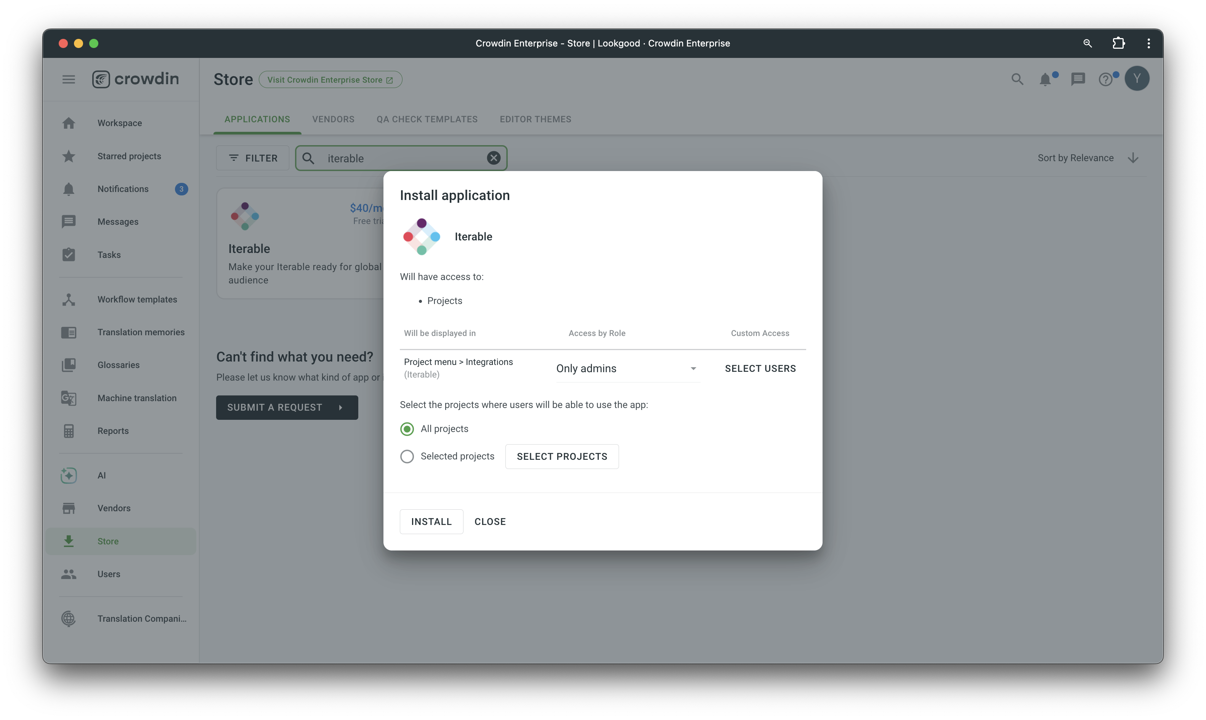1206x720 pixels.
Task: Open Visit Crowdin Enterprise Store link
Action: [330, 80]
